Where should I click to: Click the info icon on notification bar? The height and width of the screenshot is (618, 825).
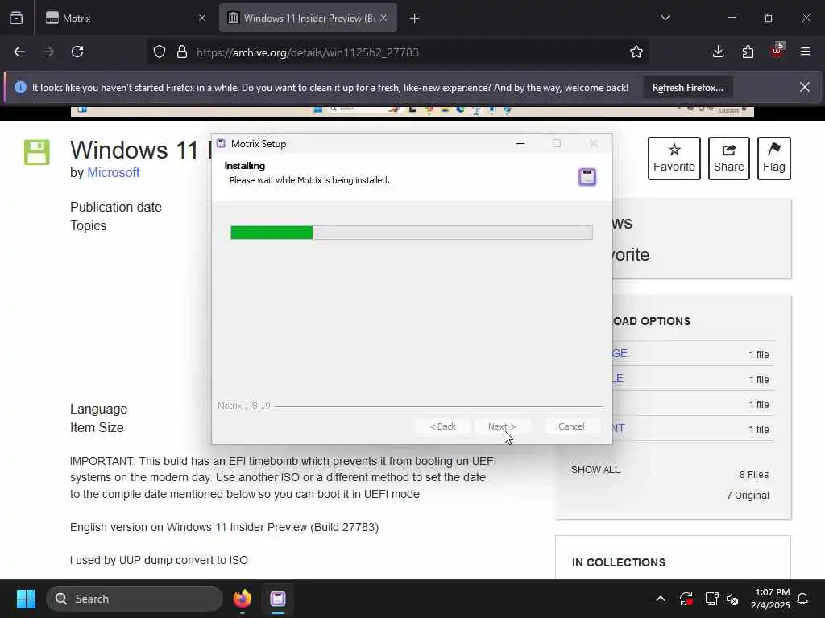[20, 87]
